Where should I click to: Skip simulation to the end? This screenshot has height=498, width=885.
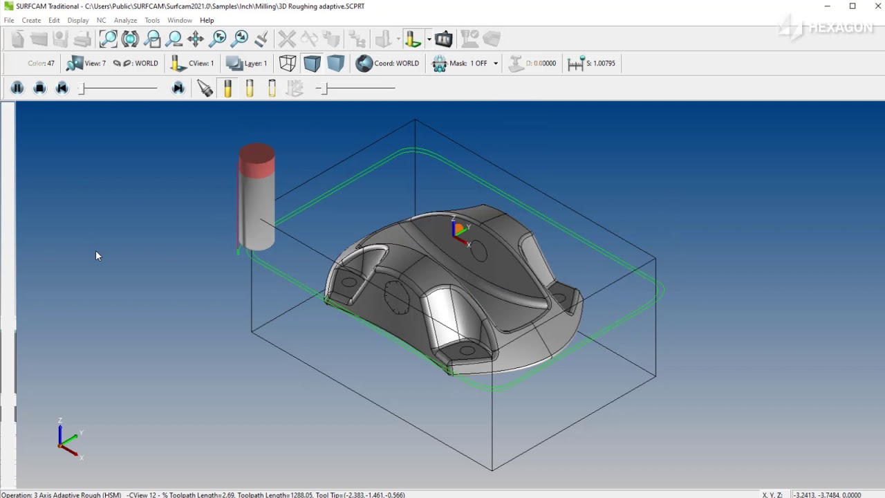(178, 88)
